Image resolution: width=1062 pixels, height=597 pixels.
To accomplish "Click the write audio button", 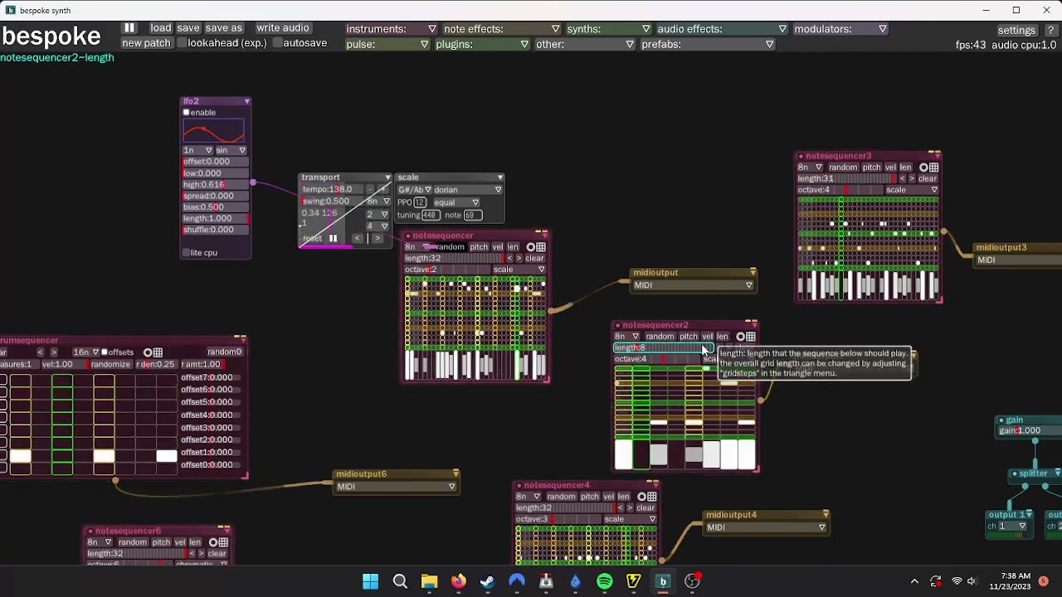I will tap(282, 28).
